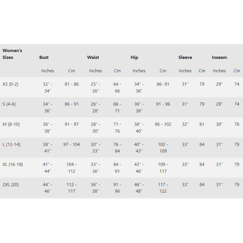The height and width of the screenshot is (243, 243).
Task: Click the 96 - 102 hip cm cell
Action: pos(163,124)
